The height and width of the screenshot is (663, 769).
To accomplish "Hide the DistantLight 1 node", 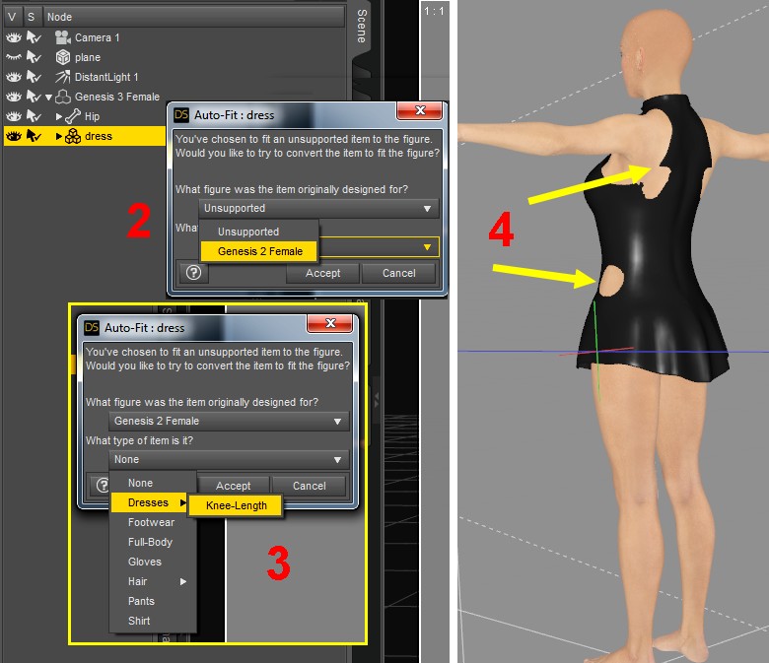I will click(13, 77).
